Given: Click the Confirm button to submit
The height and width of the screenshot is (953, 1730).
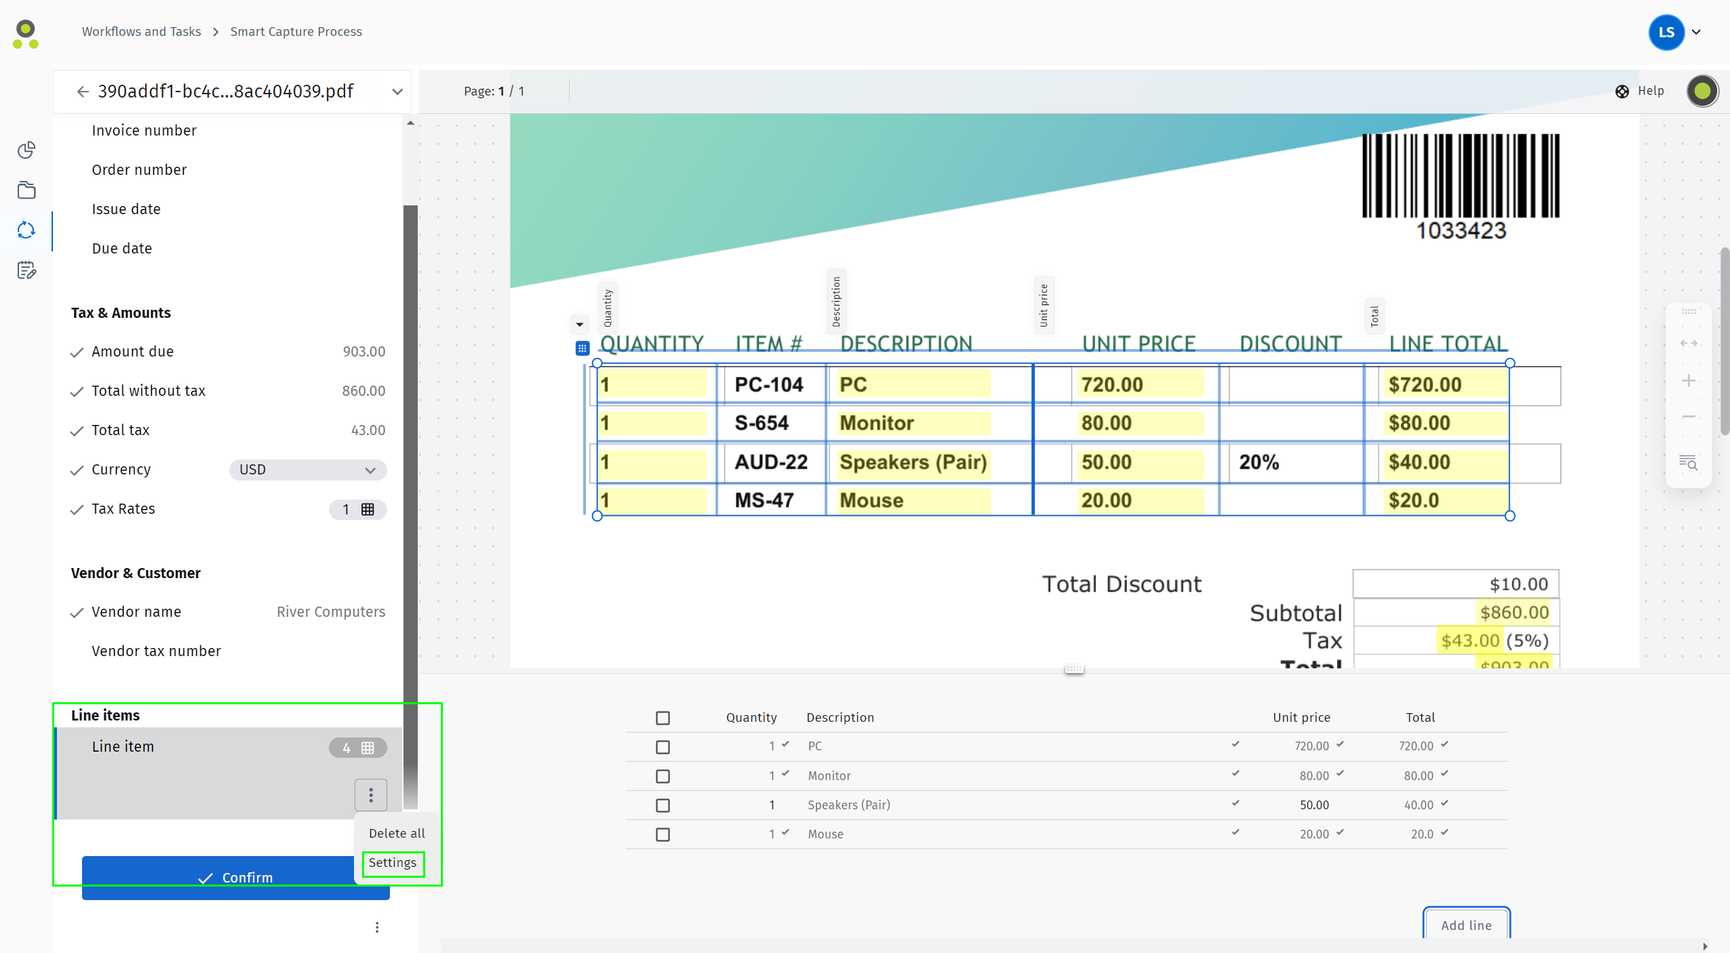Looking at the screenshot, I should 236,876.
